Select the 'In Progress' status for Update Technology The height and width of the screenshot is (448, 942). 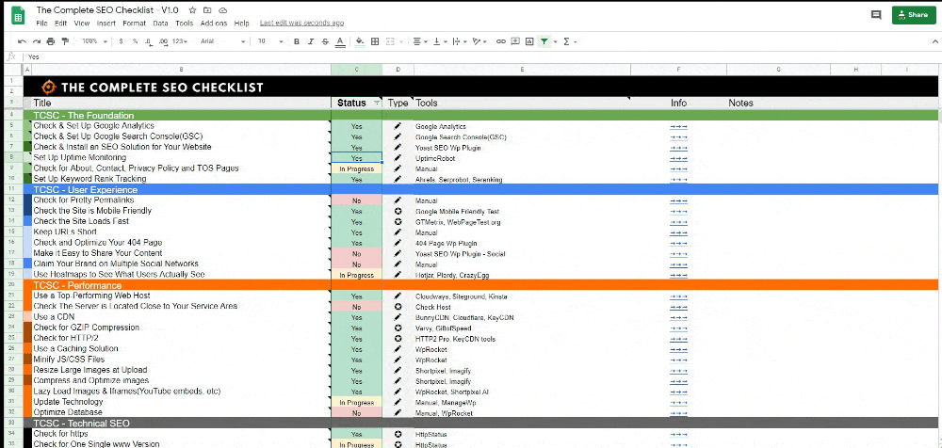[357, 402]
